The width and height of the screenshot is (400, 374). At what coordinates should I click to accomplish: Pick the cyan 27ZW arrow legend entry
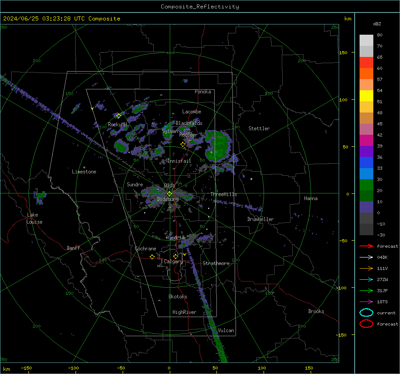[366, 280]
